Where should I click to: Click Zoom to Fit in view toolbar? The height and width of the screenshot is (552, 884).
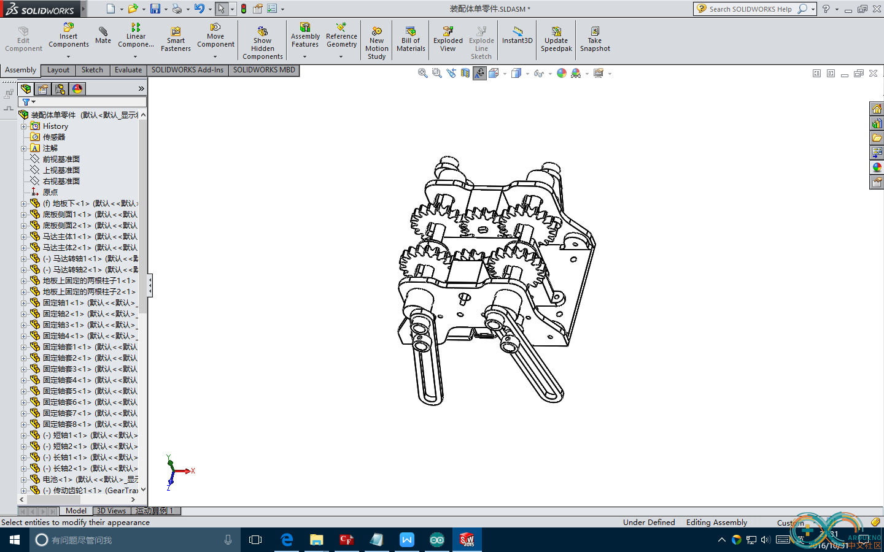pos(422,73)
